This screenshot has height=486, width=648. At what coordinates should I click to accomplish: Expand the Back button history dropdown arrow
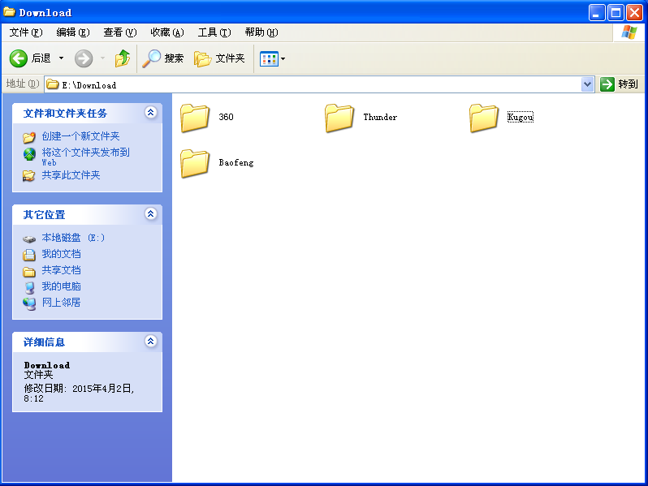click(x=61, y=58)
